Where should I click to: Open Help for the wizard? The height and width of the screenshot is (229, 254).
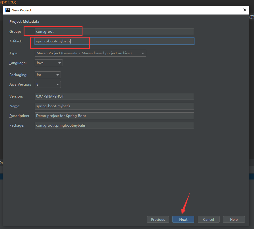(234, 219)
